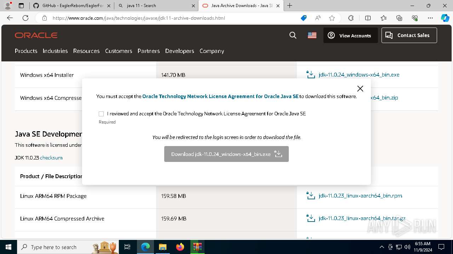This screenshot has width=453, height=254.
Task: Go back to the previous page
Action: coord(10,18)
